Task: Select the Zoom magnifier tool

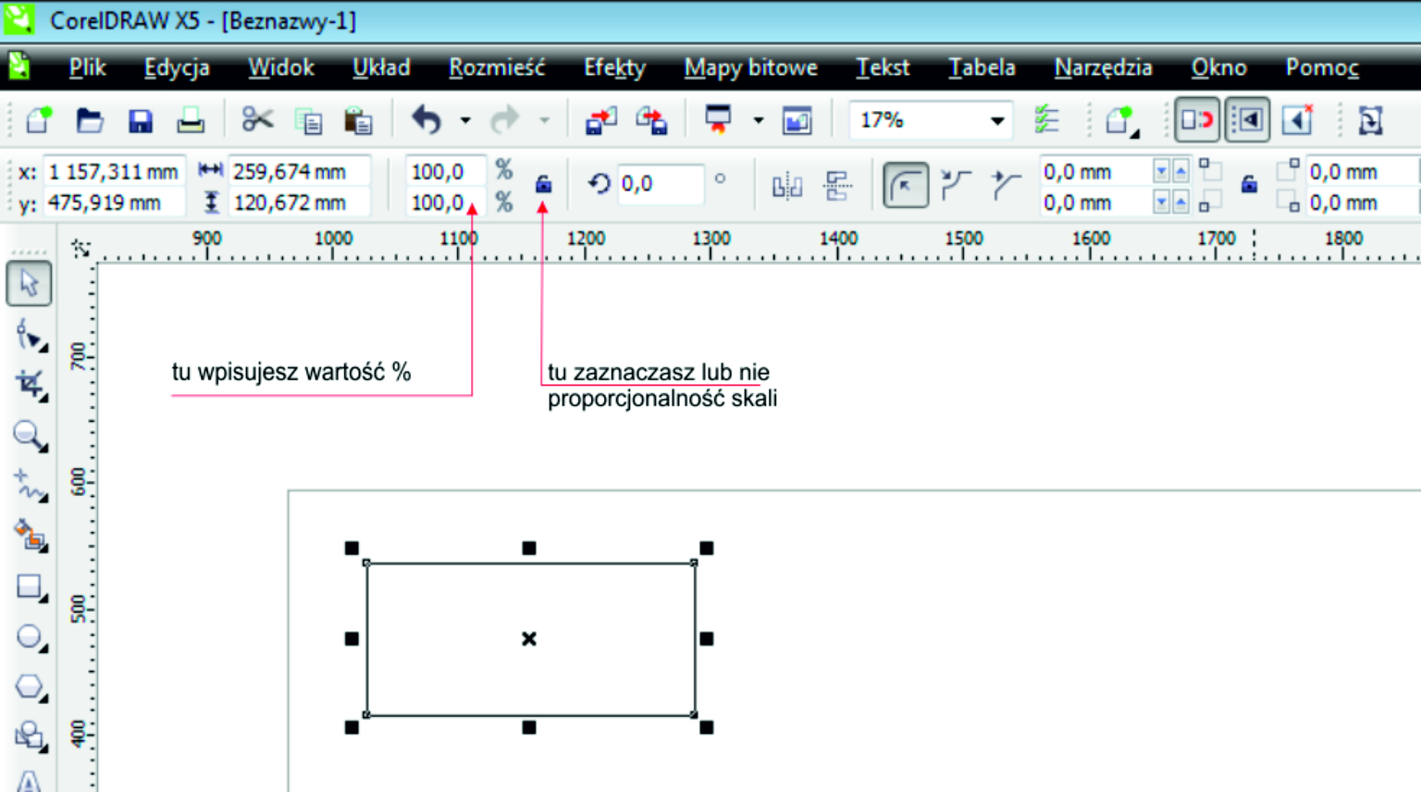Action: pyautogui.click(x=29, y=435)
